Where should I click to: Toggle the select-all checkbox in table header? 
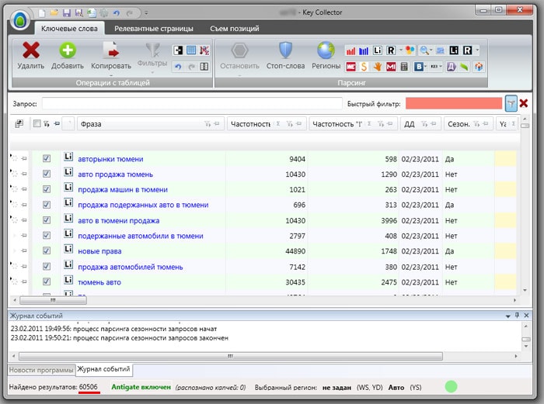37,123
